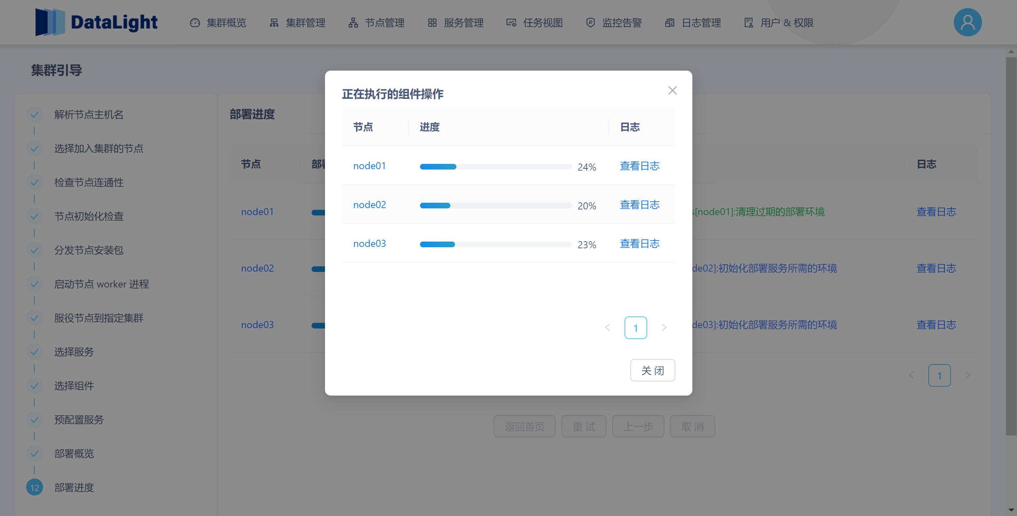Select page 1 in background table pagination
Screen dimensions: 1017x516
[939, 375]
